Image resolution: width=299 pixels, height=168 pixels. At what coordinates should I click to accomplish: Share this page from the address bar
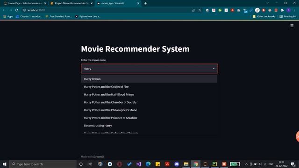point(193,10)
